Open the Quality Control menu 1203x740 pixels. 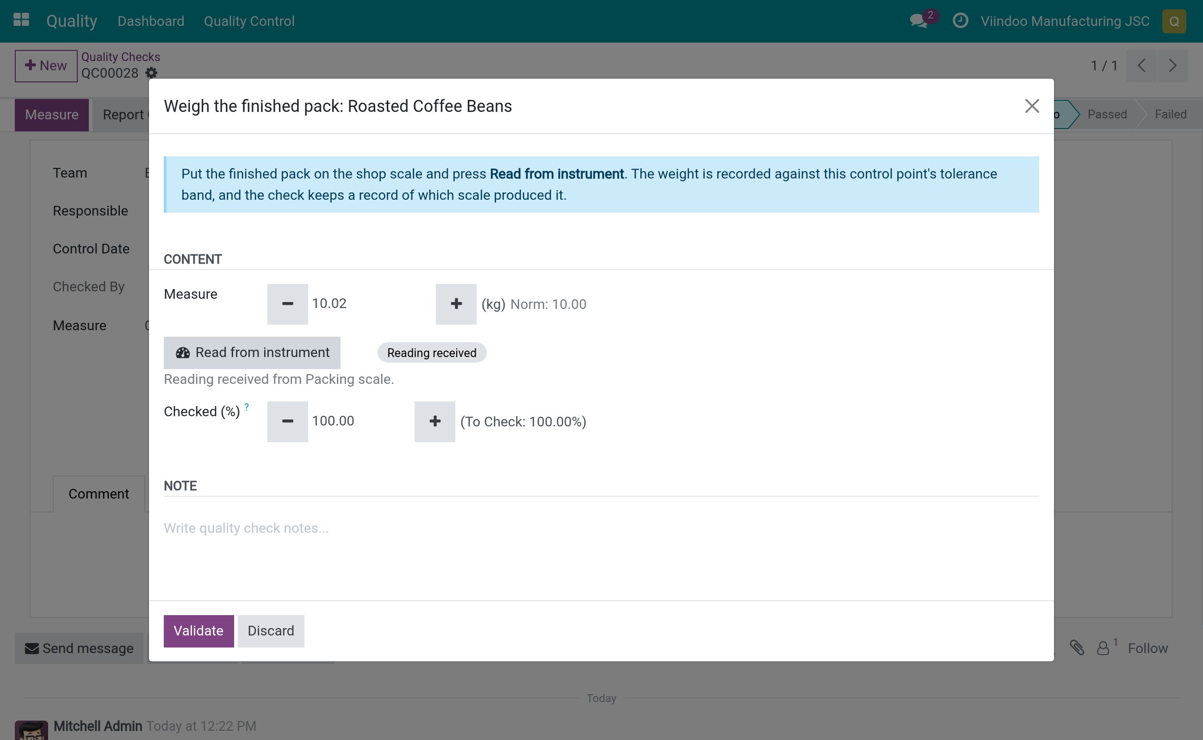tap(249, 21)
